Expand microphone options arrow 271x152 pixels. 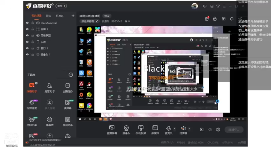click(174, 129)
